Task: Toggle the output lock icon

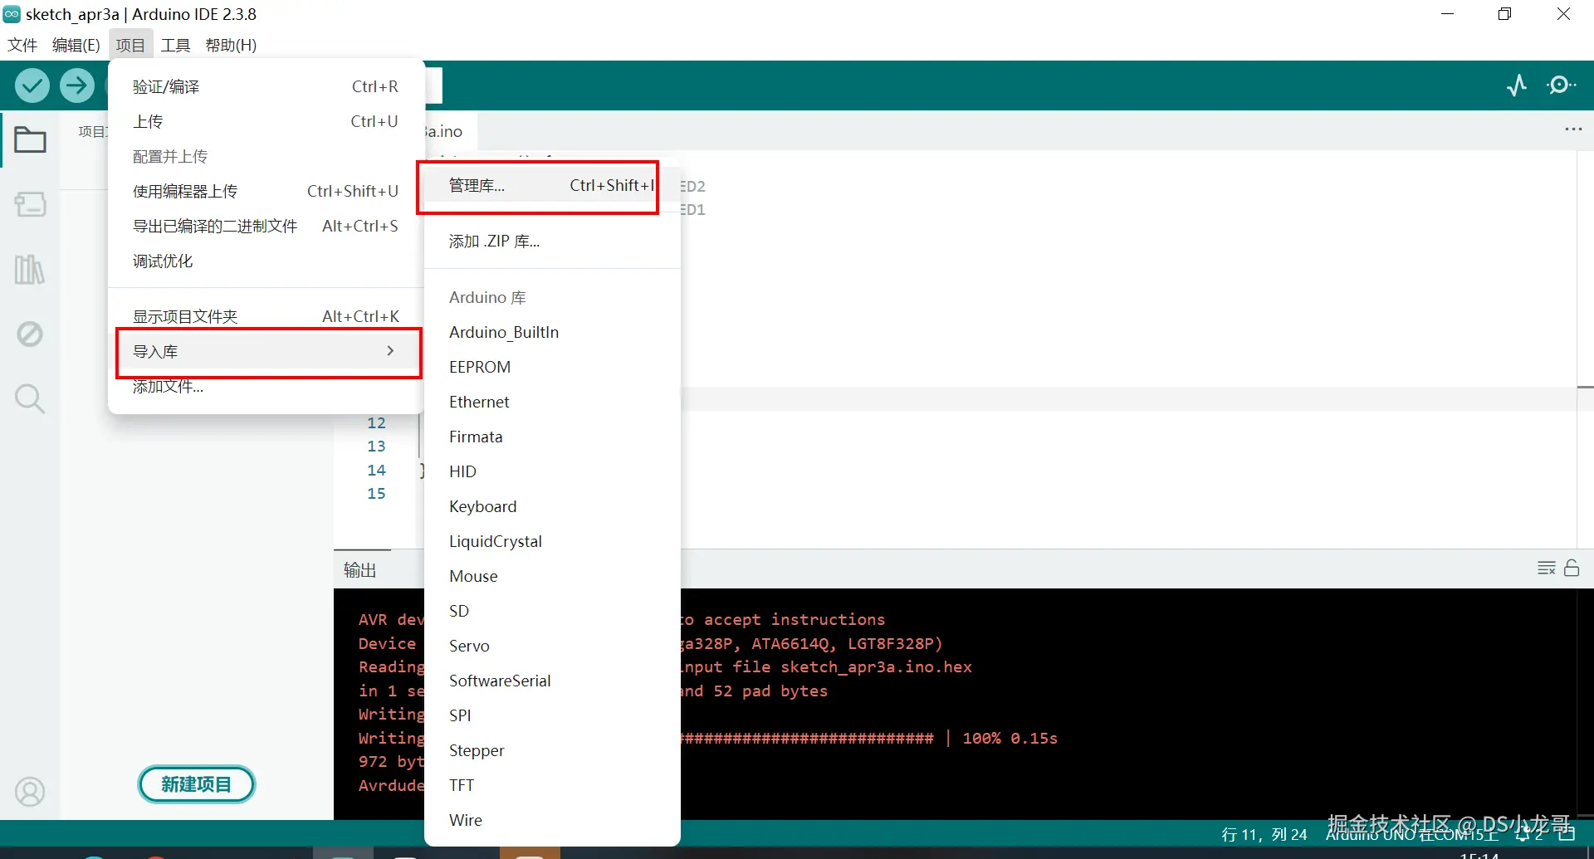Action: [x=1572, y=569]
